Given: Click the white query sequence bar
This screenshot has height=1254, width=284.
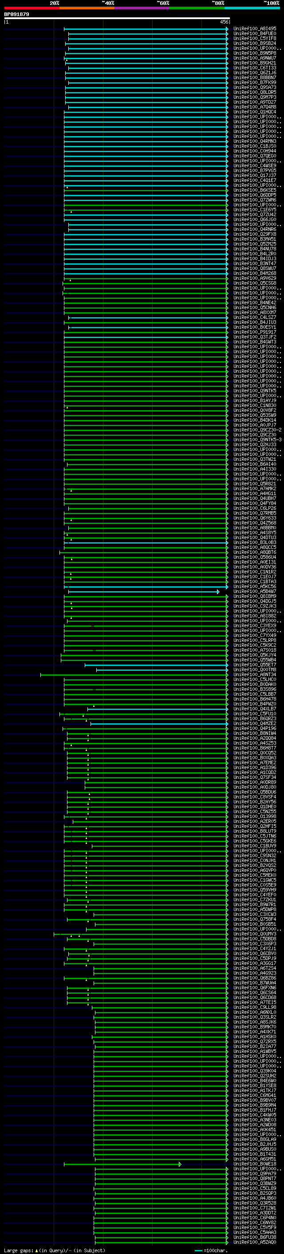Looking at the screenshot, I should (x=117, y=19).
